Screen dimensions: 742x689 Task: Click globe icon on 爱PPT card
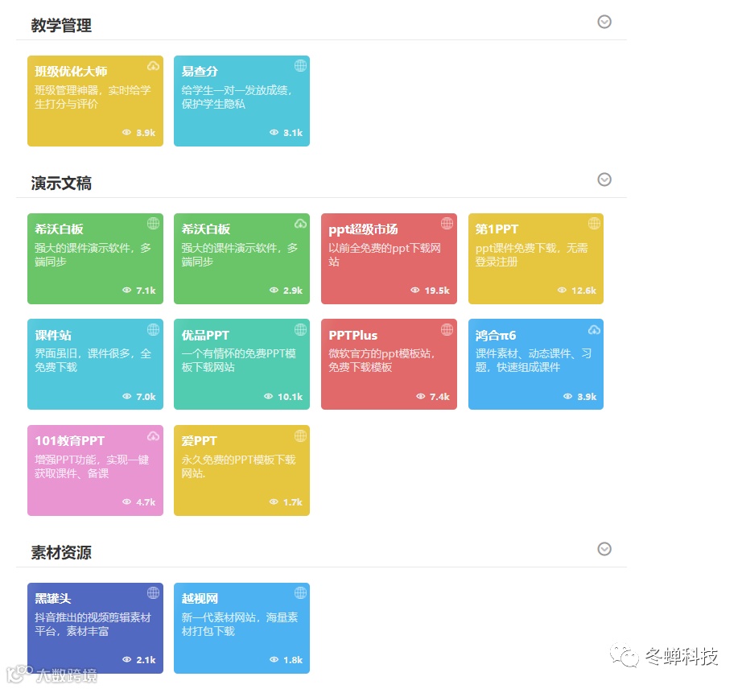tap(300, 435)
